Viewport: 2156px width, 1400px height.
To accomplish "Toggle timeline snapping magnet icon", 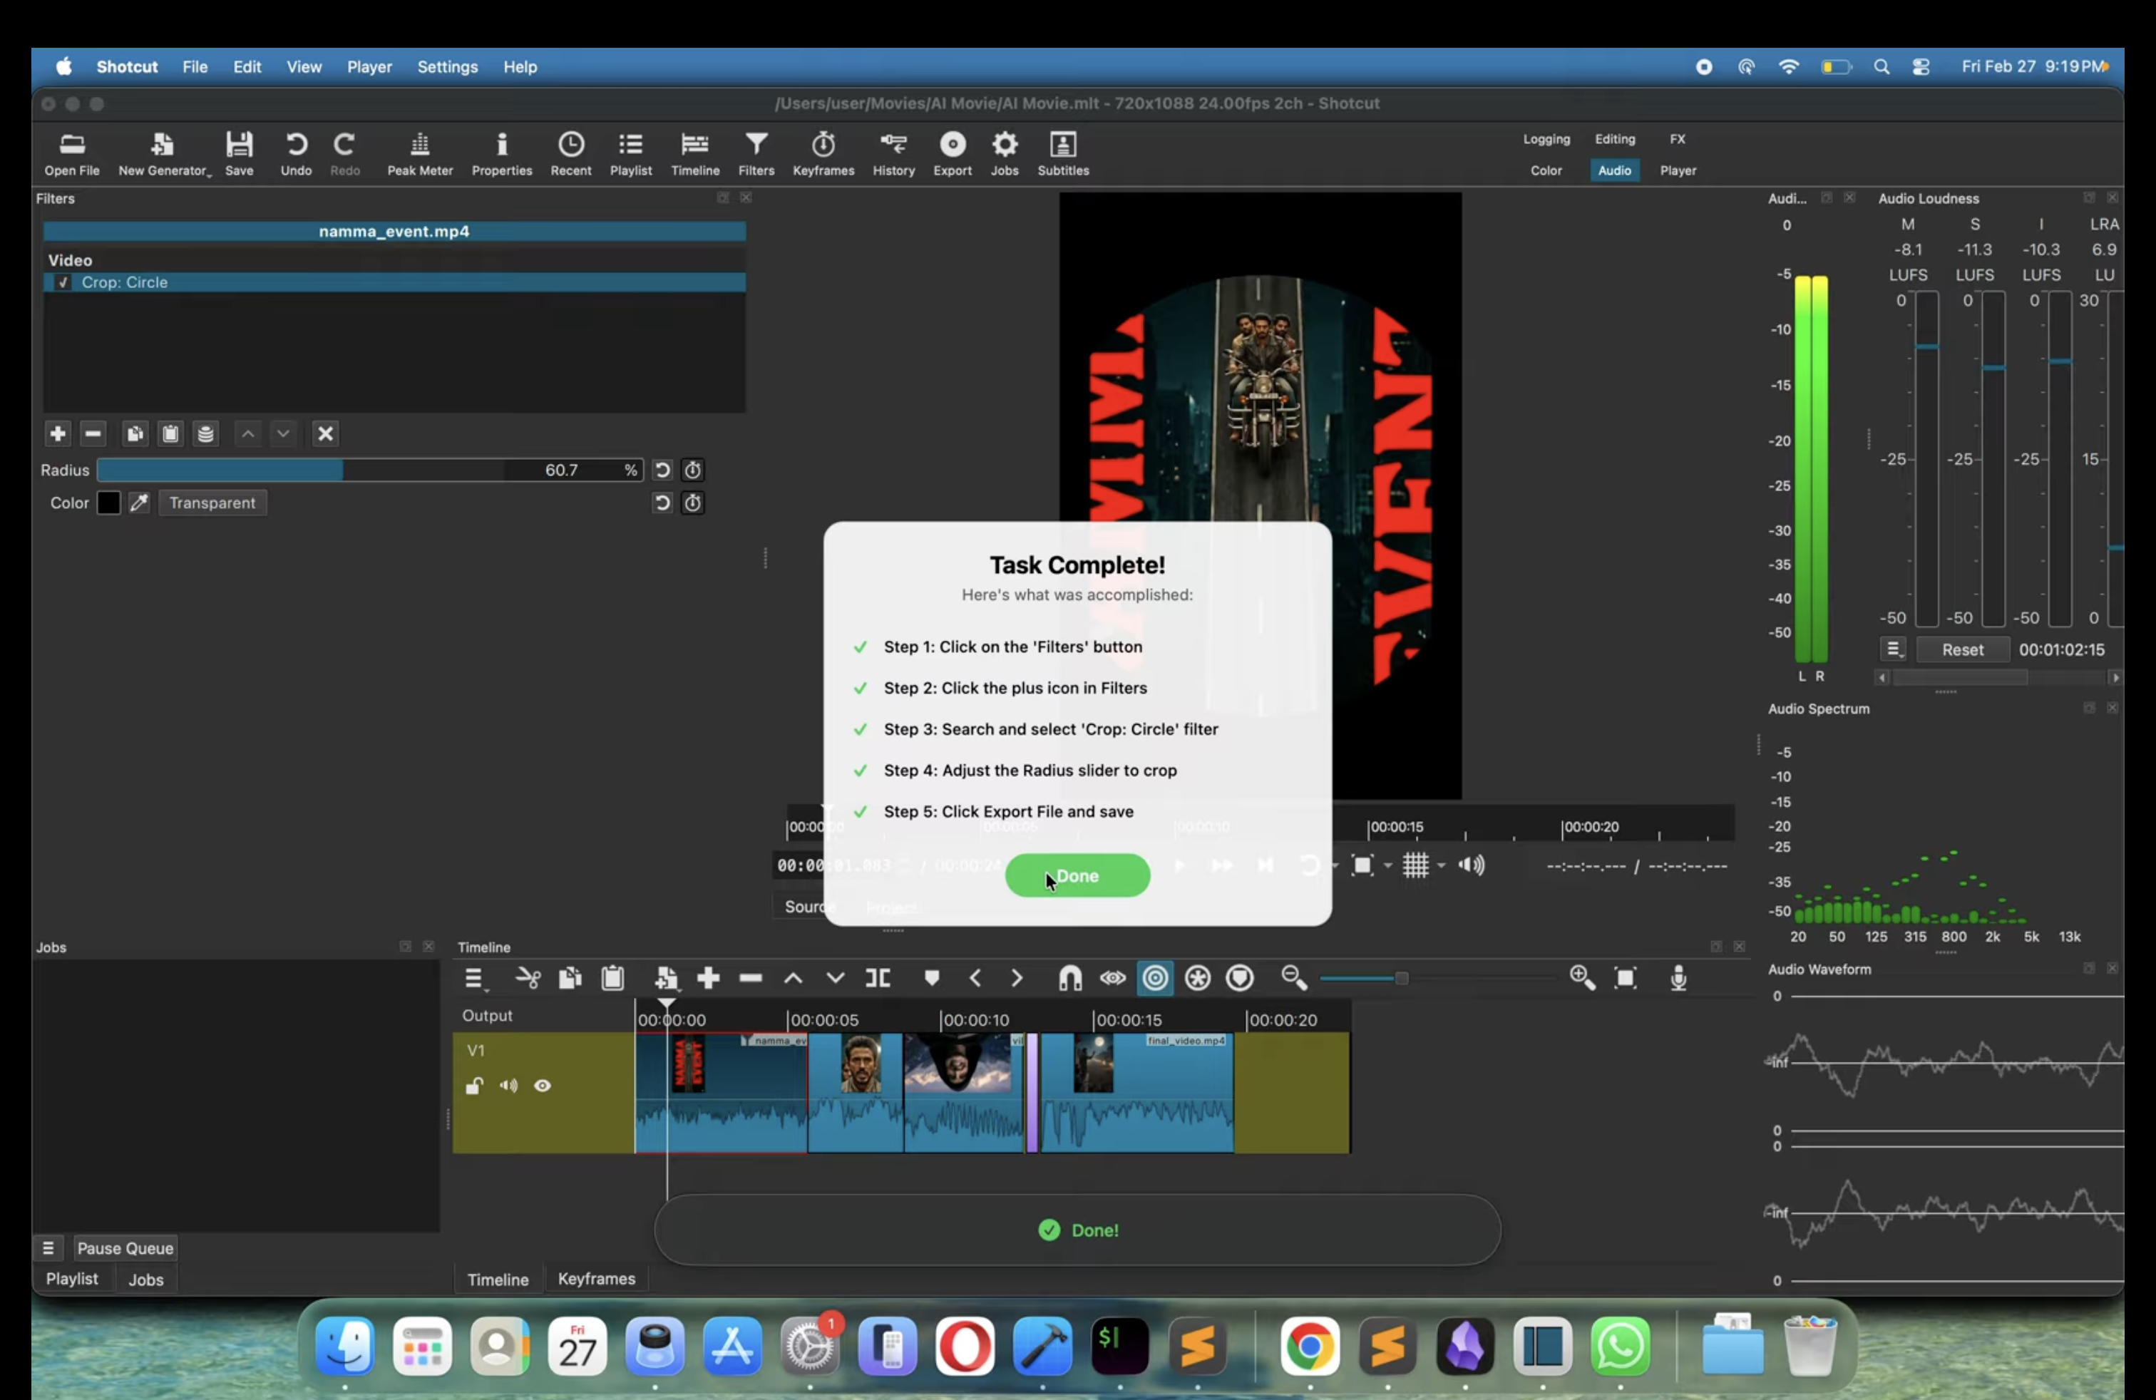I will tap(1070, 978).
